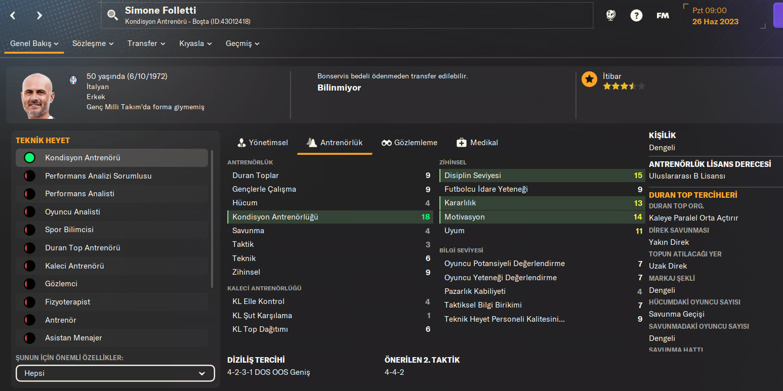Viewport: 783px width, 391px height.
Task: Click the search magnifier icon
Action: pyautogui.click(x=112, y=16)
